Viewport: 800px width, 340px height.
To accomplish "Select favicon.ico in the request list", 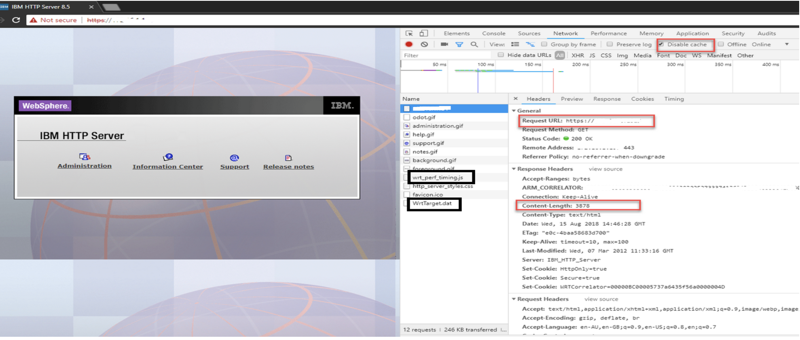I will [x=428, y=195].
